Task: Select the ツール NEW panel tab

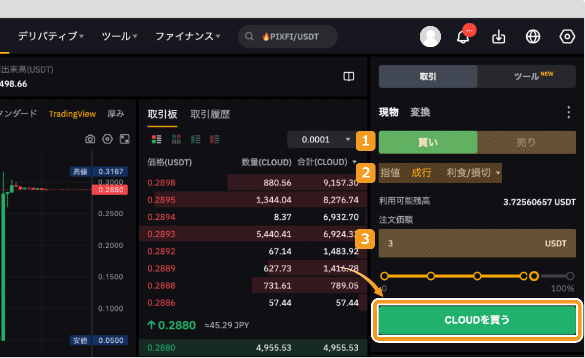Action: pyautogui.click(x=527, y=77)
